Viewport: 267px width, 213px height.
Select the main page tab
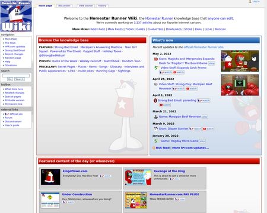click(x=45, y=6)
